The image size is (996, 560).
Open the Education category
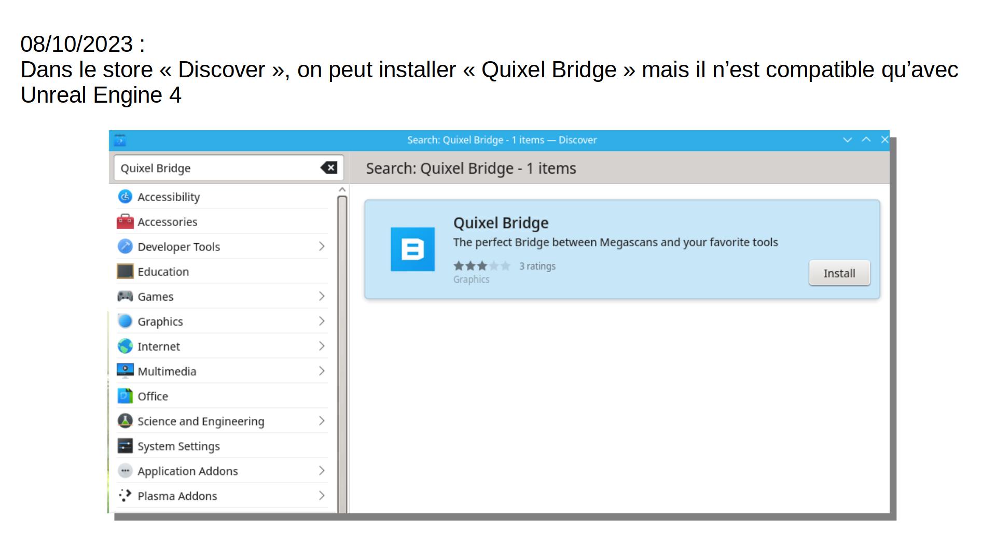click(163, 272)
